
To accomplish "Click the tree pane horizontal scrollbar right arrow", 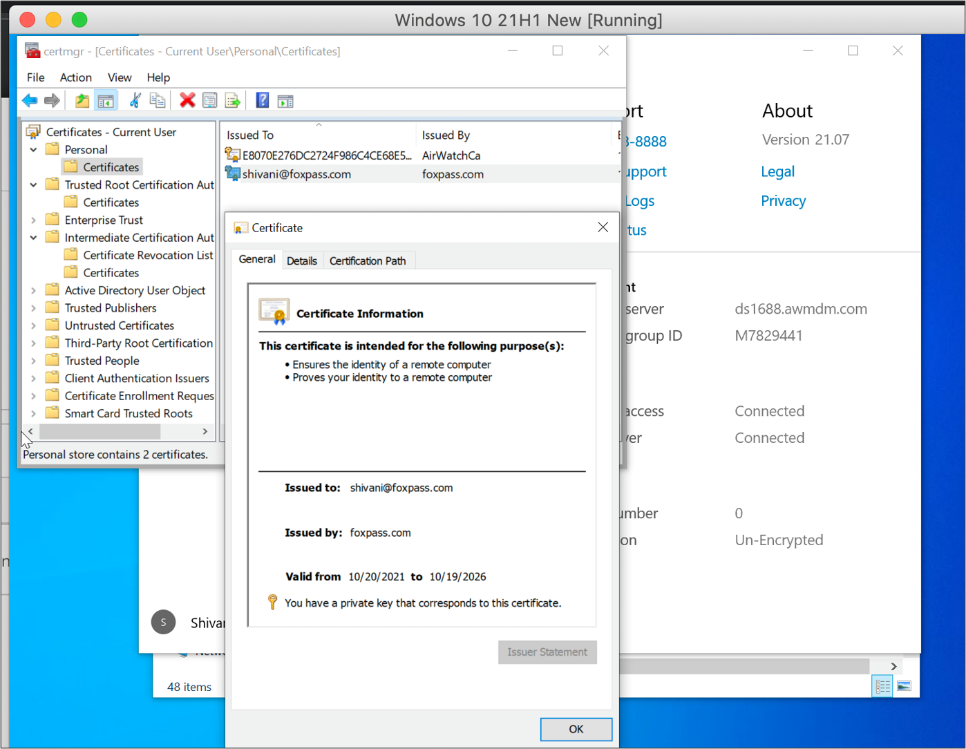I will tap(205, 431).
